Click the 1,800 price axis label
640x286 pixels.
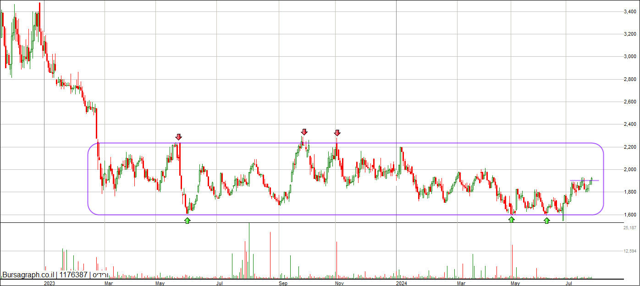coord(630,192)
